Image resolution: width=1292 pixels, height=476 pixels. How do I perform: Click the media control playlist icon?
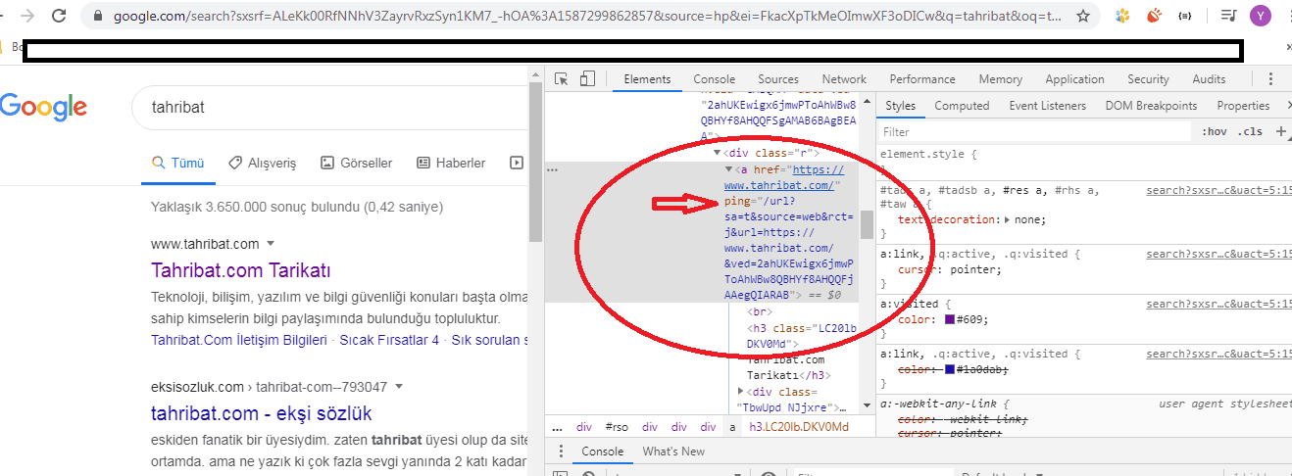(1228, 17)
